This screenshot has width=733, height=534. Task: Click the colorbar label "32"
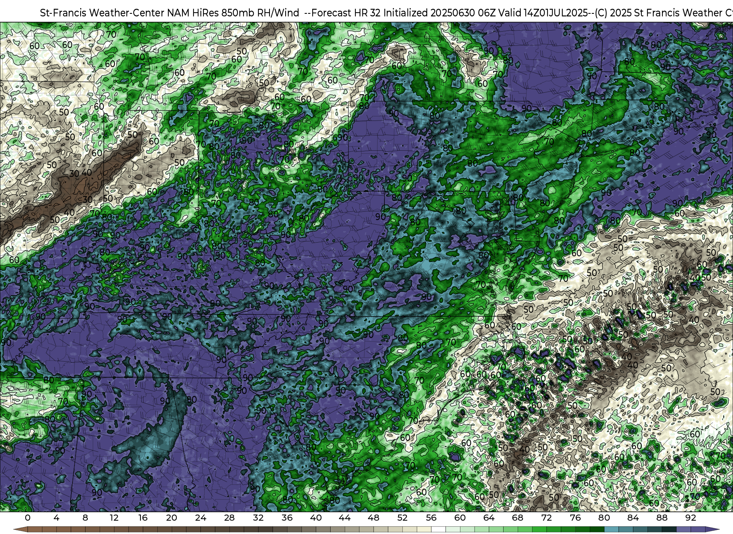pyautogui.click(x=258, y=518)
